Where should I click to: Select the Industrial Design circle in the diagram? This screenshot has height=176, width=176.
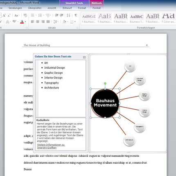click(x=140, y=79)
